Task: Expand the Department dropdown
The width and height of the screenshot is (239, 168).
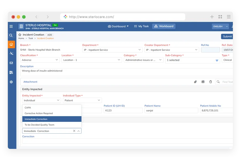Action: point(112,50)
